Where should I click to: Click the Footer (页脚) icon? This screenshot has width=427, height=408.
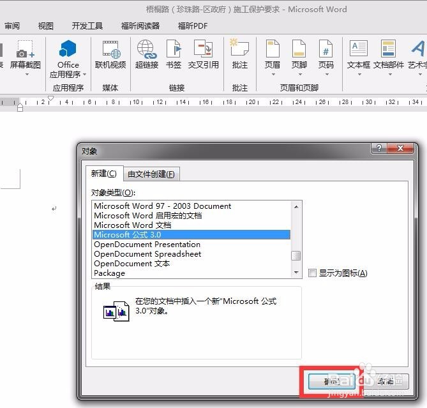click(299, 49)
